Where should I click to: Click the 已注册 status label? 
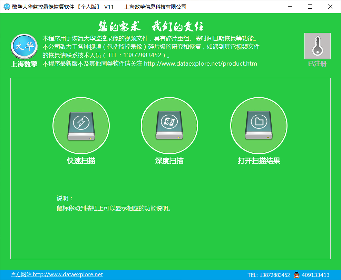317,64
